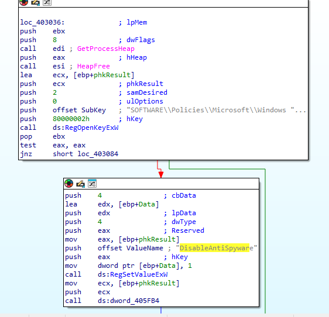The width and height of the screenshot is (329, 317).
Task: Click the color wheel icon on the loc_403036 block
Action: pyautogui.click(x=24, y=2)
